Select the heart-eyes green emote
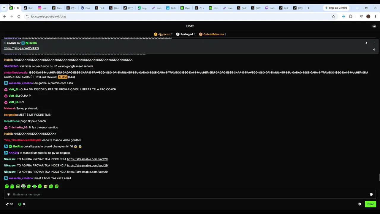 pos(57,186)
